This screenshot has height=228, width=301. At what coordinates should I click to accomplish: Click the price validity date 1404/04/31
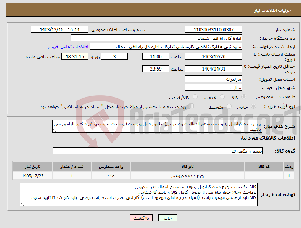click(214, 69)
